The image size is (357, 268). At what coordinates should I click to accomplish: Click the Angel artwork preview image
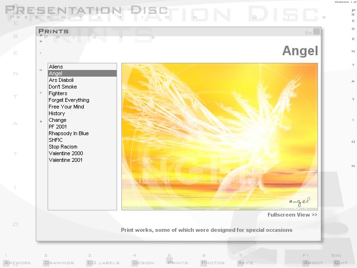219,137
